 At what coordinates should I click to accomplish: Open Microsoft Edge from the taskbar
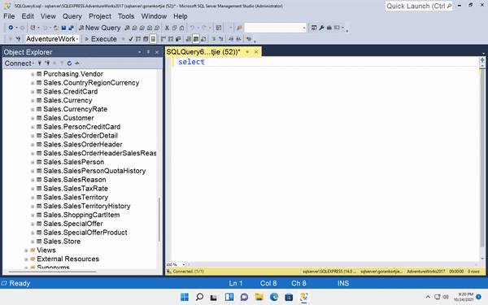274,297
